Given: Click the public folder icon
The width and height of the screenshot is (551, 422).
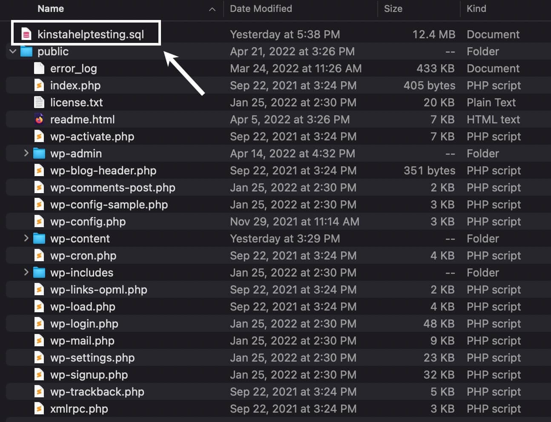Looking at the screenshot, I should [x=26, y=51].
